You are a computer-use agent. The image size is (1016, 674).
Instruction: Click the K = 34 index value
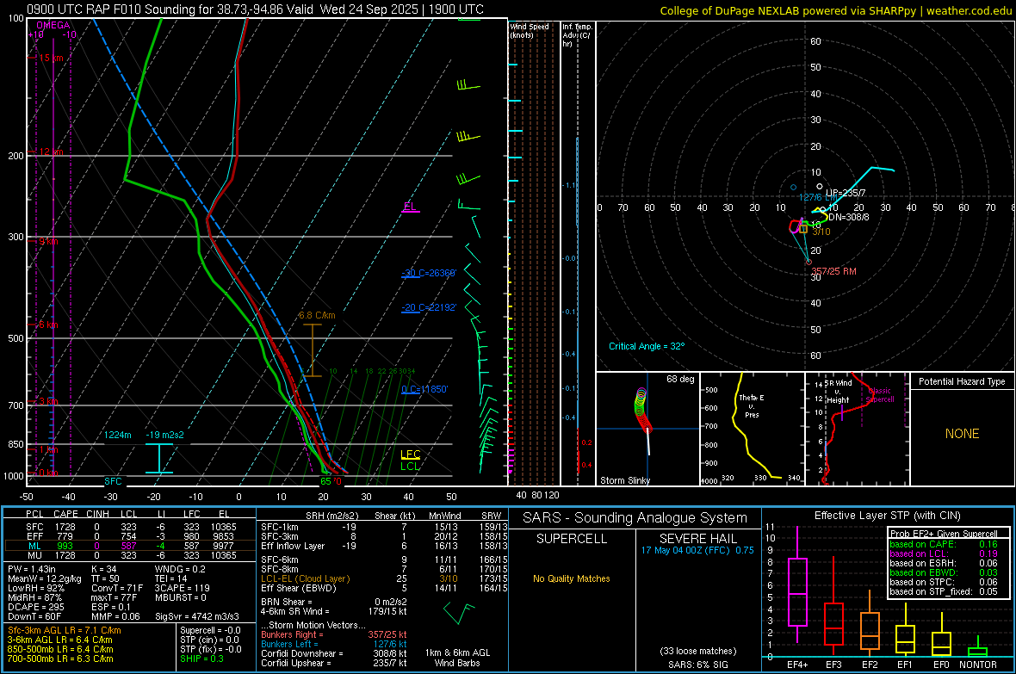coord(103,569)
